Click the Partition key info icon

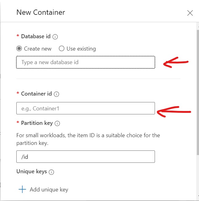pyautogui.click(x=57, y=123)
